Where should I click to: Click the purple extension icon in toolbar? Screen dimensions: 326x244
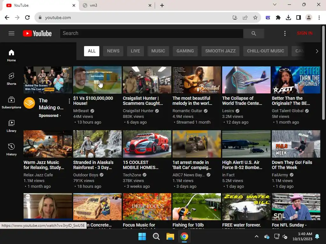[268, 18]
